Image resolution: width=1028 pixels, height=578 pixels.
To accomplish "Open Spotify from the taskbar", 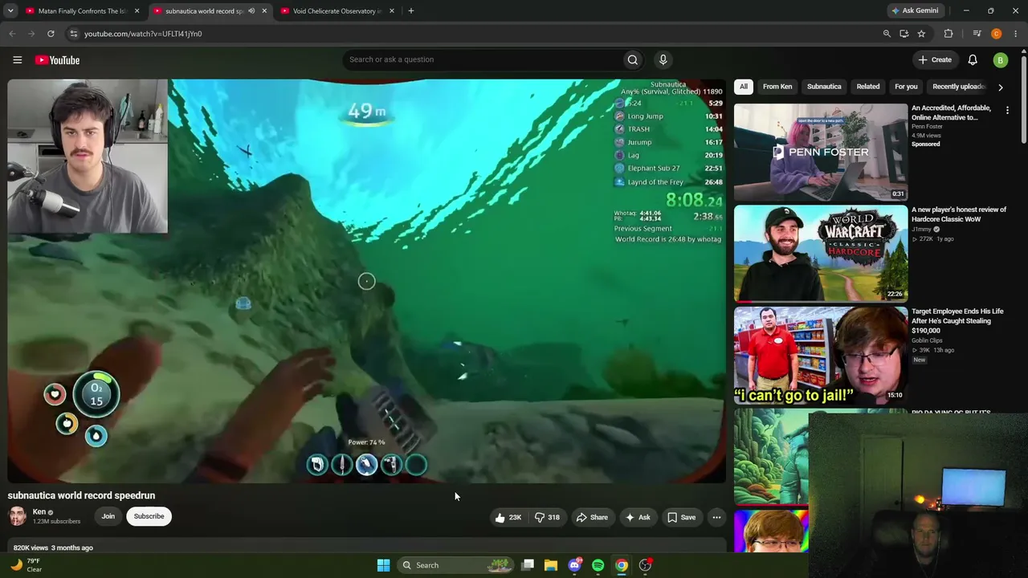I will point(598,565).
